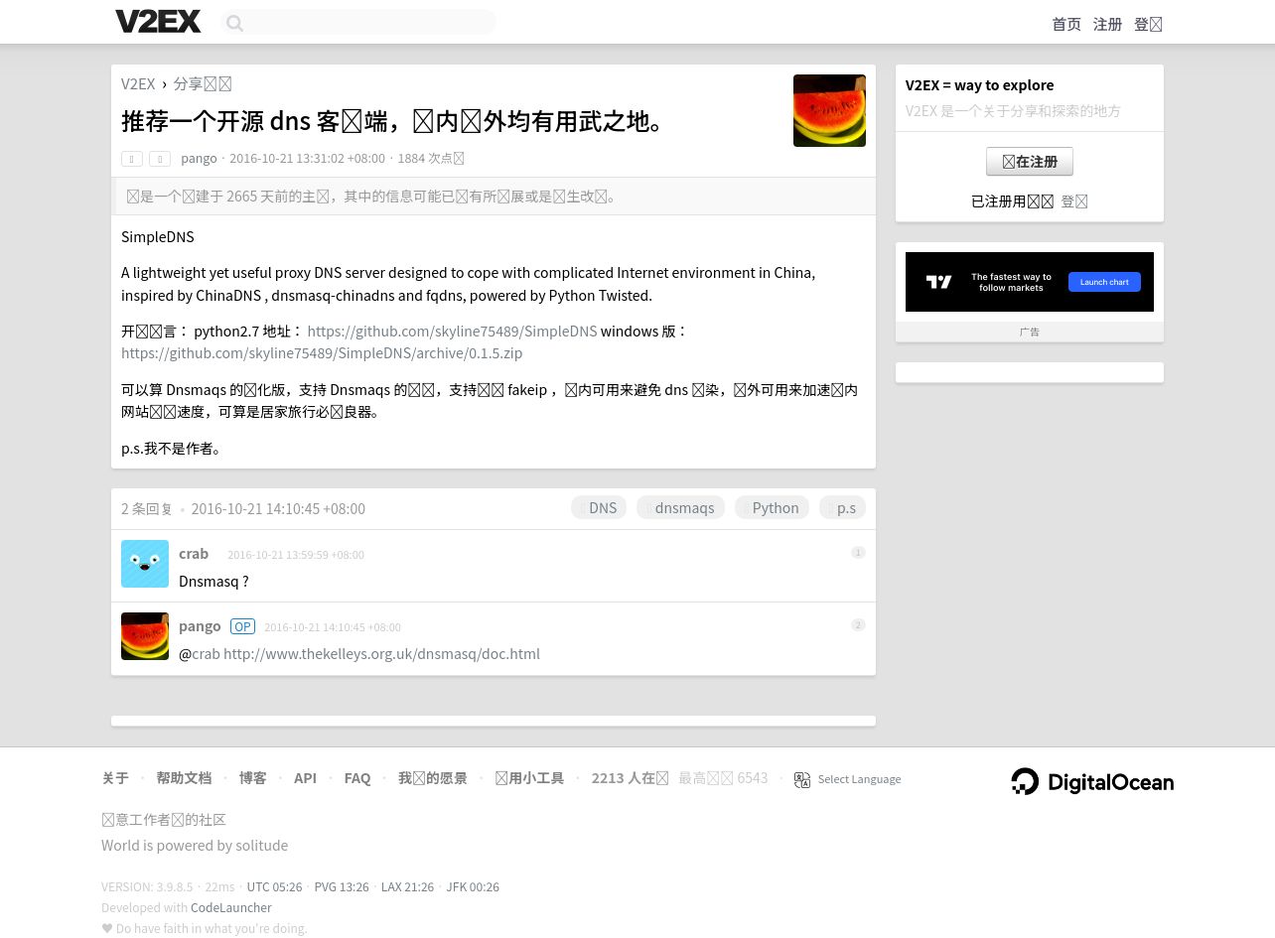Select the p.s tag
Image resolution: width=1275 pixels, height=938 pixels.
842,507
